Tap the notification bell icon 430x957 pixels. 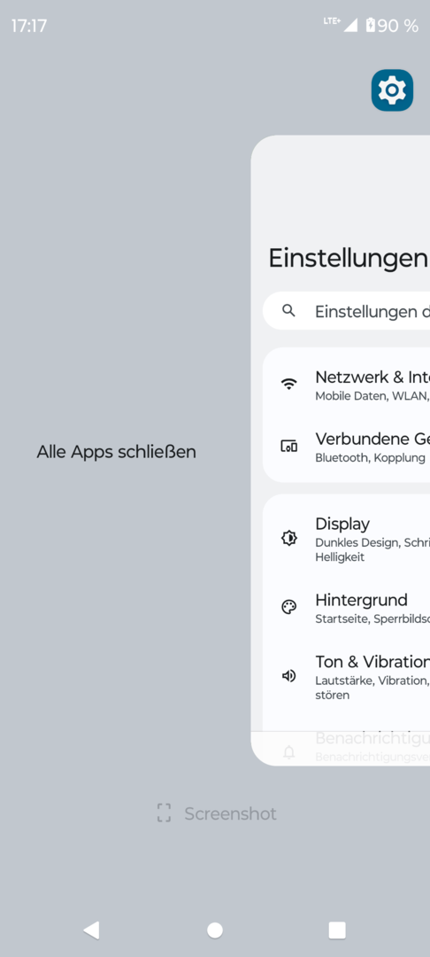(288, 752)
